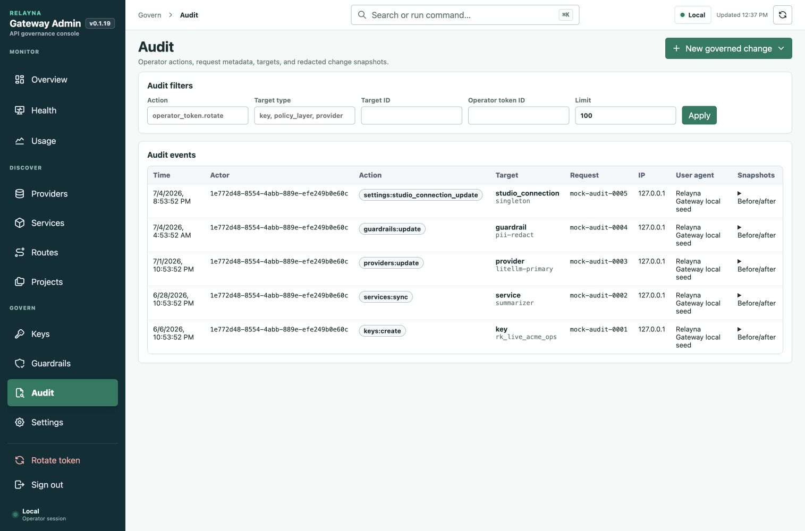Navigate to Guardrails in the sidebar
Screen dimensions: 805x531
(63, 363)
